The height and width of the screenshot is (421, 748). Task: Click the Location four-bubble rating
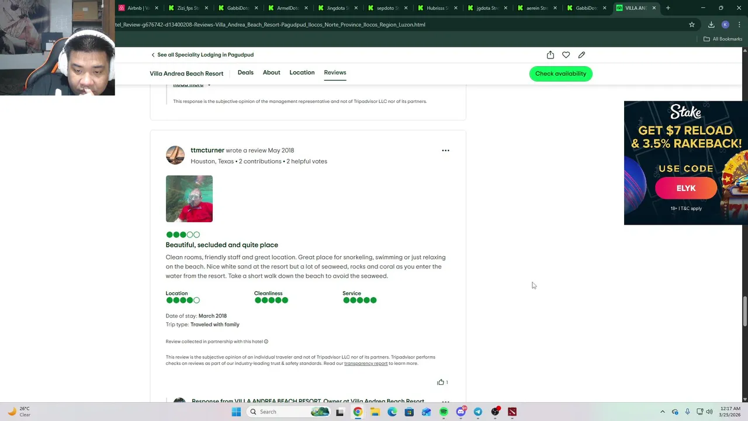pos(183,300)
